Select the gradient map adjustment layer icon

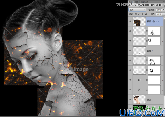point(139,80)
